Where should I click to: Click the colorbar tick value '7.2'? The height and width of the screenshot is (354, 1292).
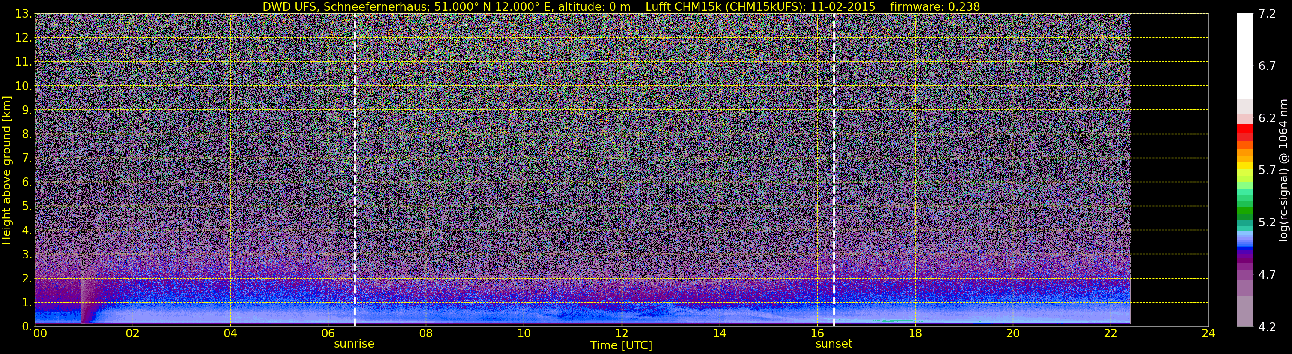(x=1267, y=14)
